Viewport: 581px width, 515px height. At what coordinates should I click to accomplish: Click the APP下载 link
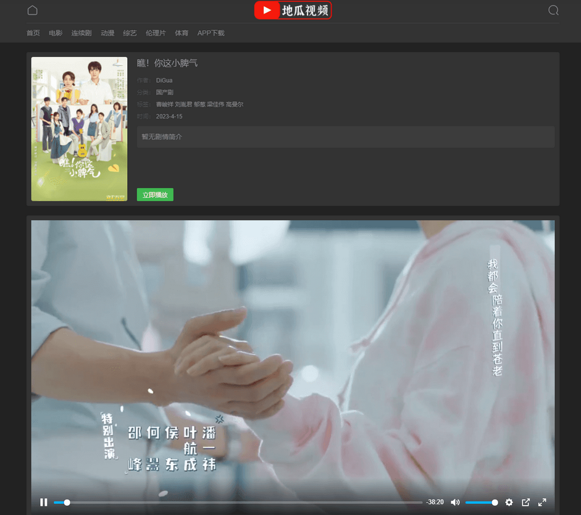(211, 33)
